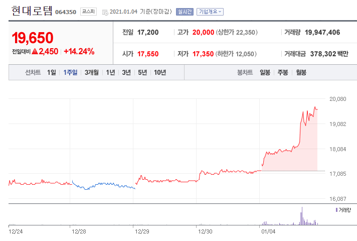Click the volume value 19,947,406
The image size is (357, 241).
click(322, 32)
